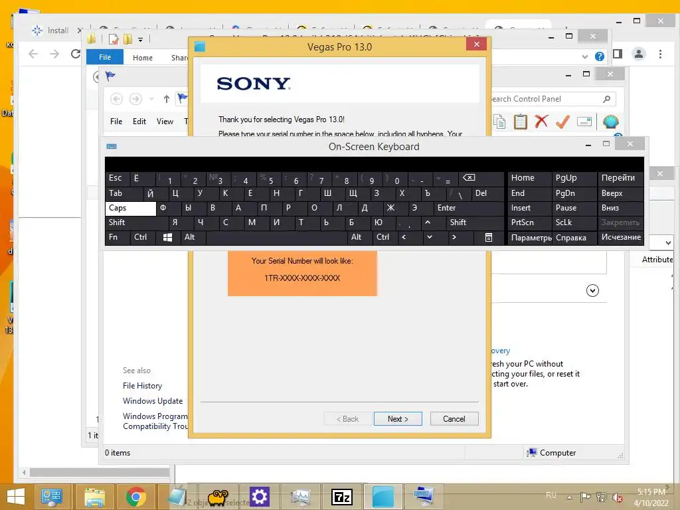Screen dimensions: 680x510
Task: Click the Й key on the keyboard
Action: pos(155,193)
